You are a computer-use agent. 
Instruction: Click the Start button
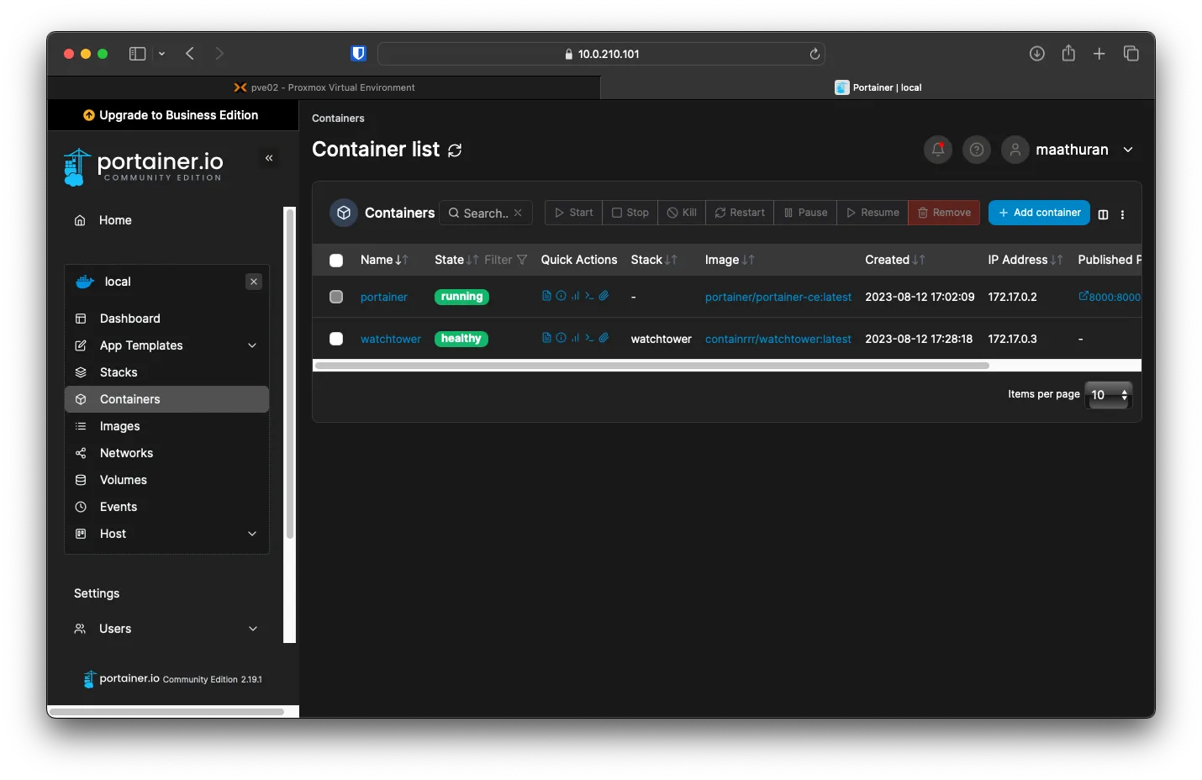(574, 213)
